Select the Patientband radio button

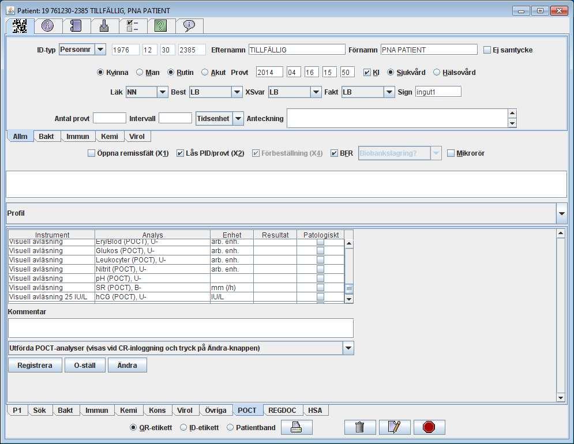pyautogui.click(x=230, y=427)
